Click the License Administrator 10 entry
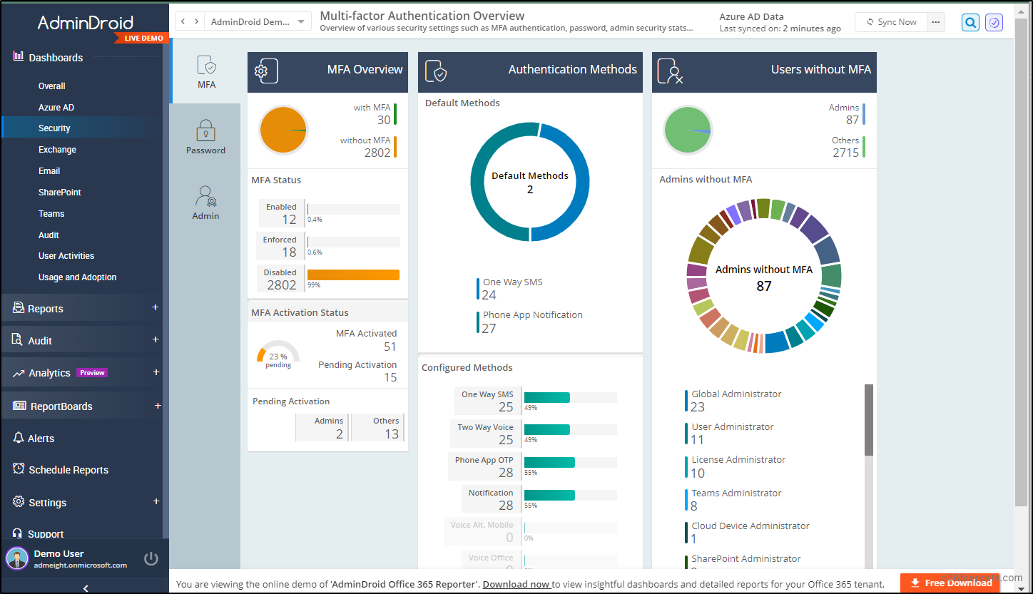Image resolution: width=1033 pixels, height=594 pixels. coord(736,466)
